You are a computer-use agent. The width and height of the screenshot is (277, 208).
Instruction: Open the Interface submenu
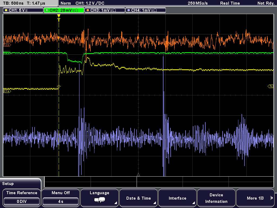[177, 198]
